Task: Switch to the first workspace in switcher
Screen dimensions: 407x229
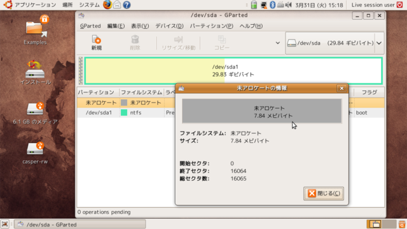Action: point(374,224)
